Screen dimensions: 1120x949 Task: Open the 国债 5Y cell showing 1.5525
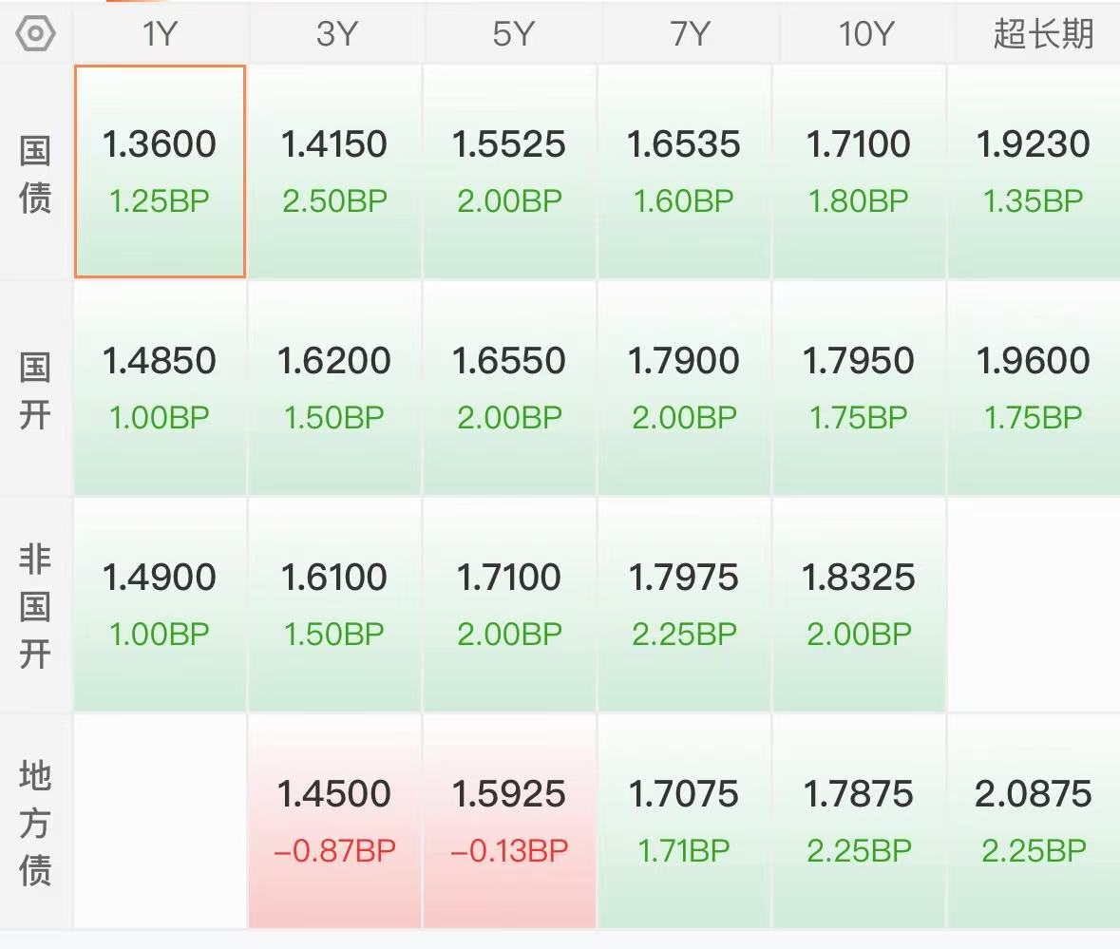pyautogui.click(x=509, y=171)
